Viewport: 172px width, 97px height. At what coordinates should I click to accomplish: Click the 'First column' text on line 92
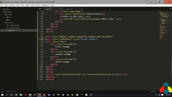pos(62,47)
